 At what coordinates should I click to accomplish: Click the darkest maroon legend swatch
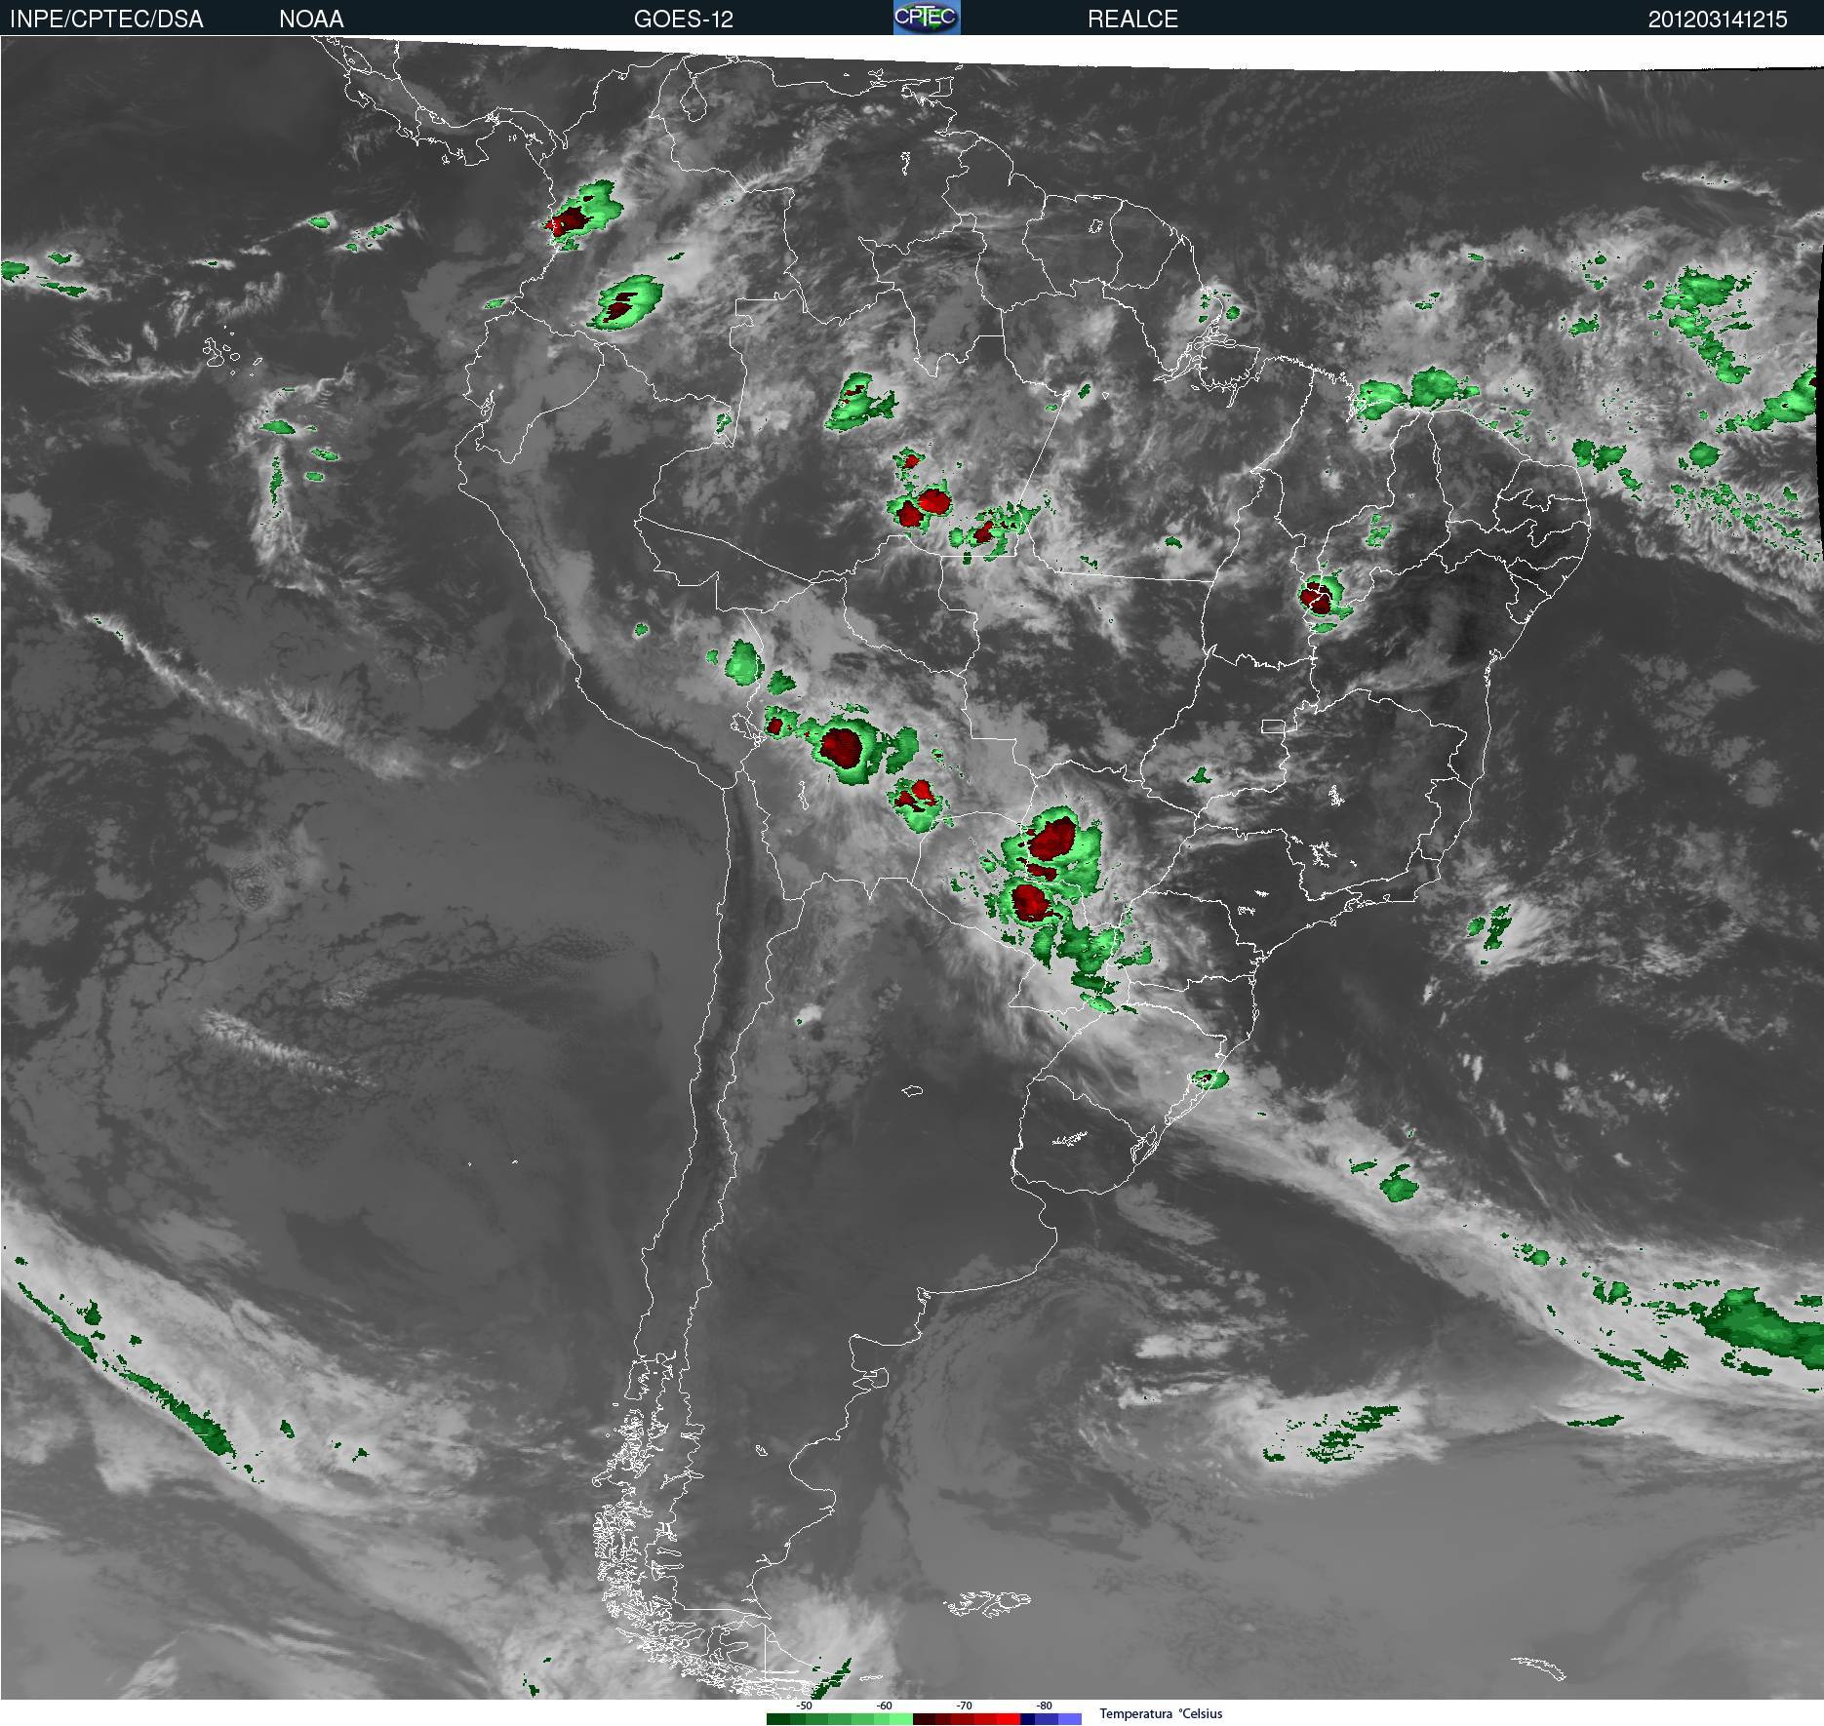[x=924, y=1719]
